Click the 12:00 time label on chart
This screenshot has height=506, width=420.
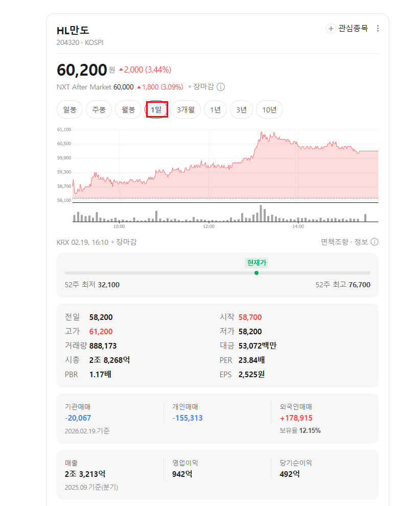208,226
